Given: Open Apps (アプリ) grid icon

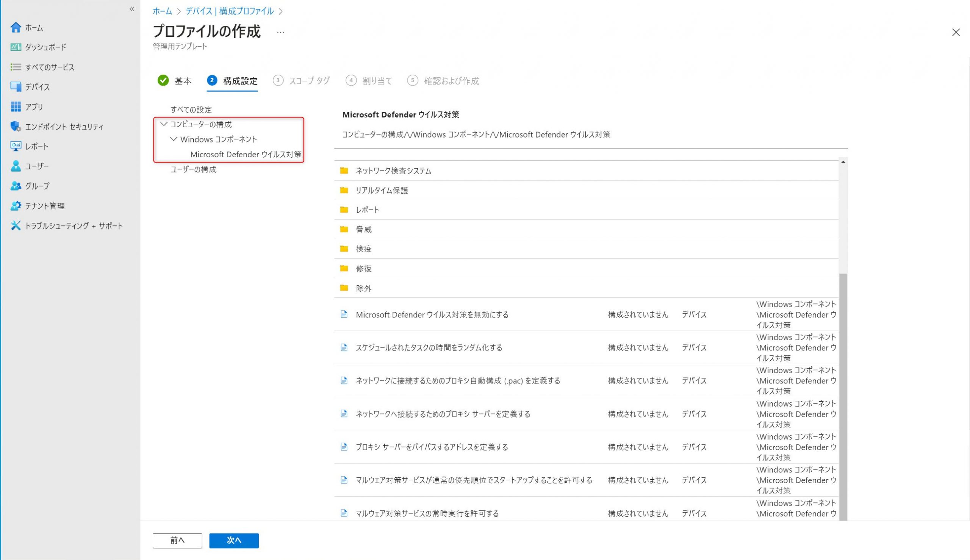Looking at the screenshot, I should coord(16,106).
